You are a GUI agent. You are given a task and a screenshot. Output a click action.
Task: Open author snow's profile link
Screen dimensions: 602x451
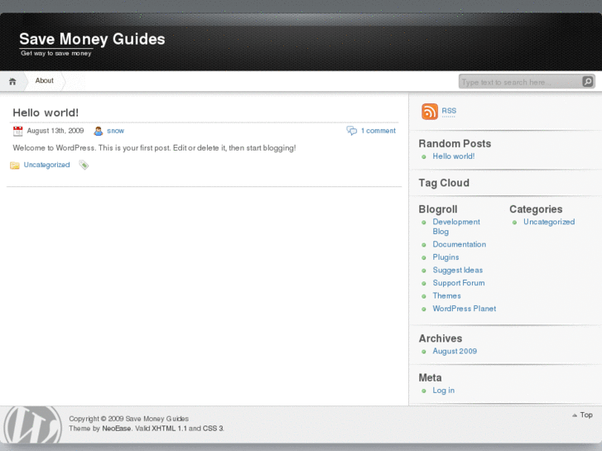[x=116, y=131]
